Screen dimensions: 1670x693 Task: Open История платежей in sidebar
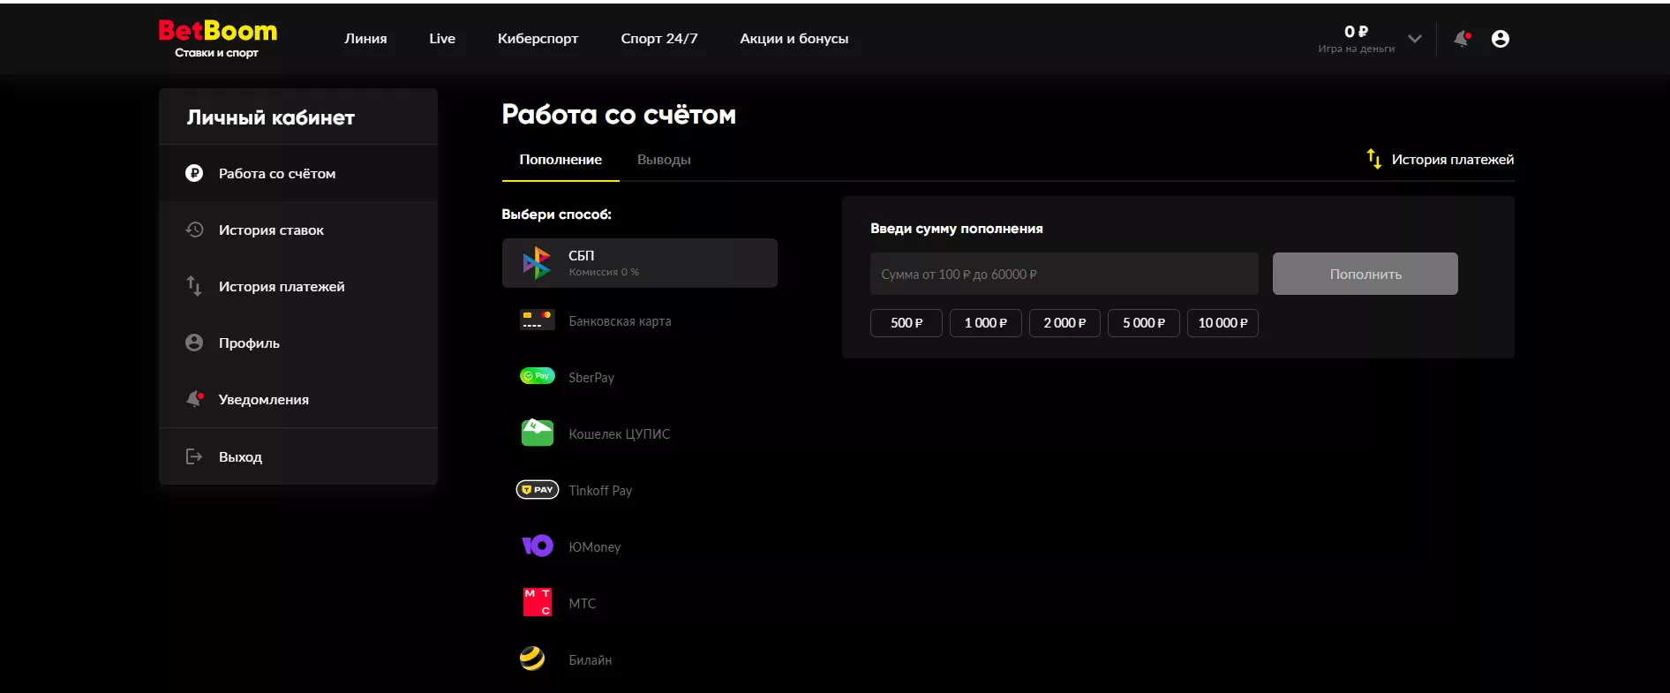pyautogui.click(x=298, y=286)
